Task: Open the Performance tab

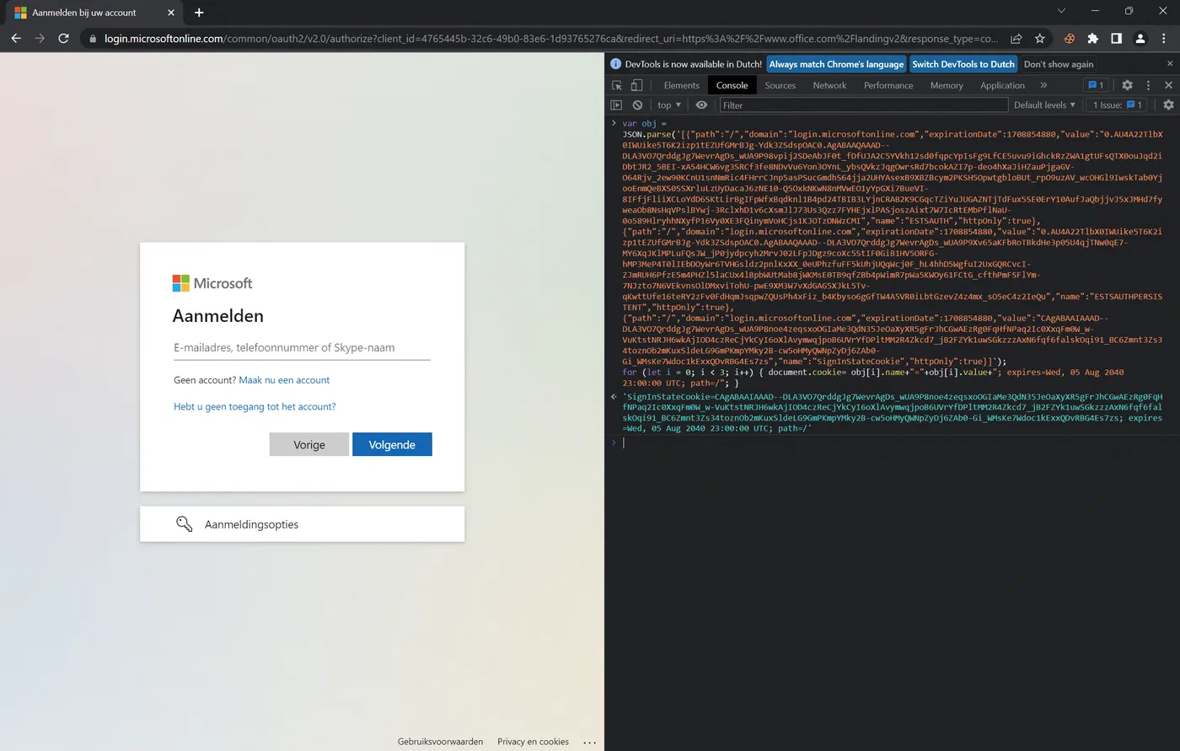Action: coord(888,85)
